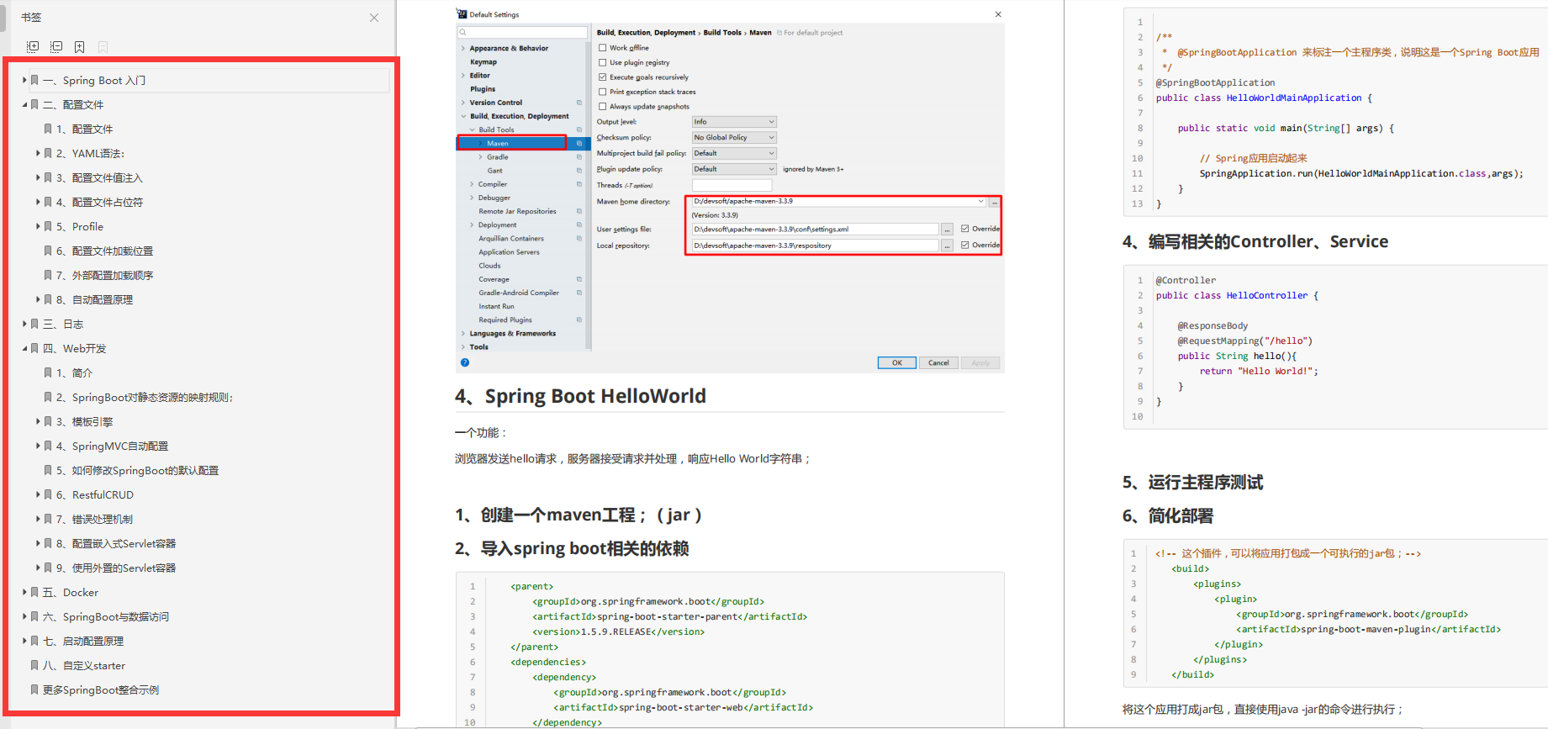Open the Output level dropdown
The width and height of the screenshot is (1548, 729).
click(x=734, y=122)
